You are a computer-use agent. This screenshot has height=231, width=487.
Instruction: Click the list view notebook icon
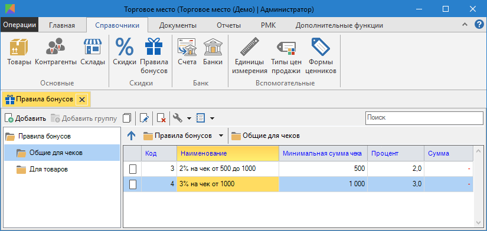(200, 118)
